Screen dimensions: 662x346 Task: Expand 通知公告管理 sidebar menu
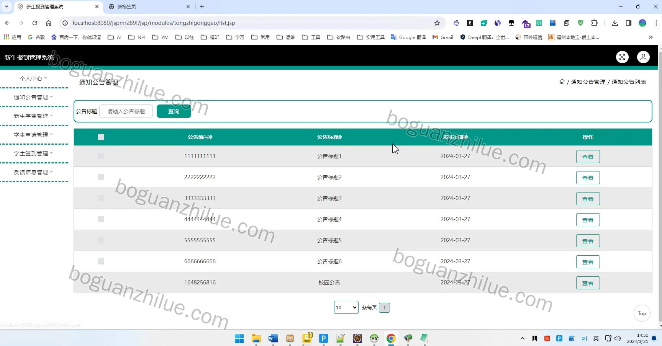(34, 97)
